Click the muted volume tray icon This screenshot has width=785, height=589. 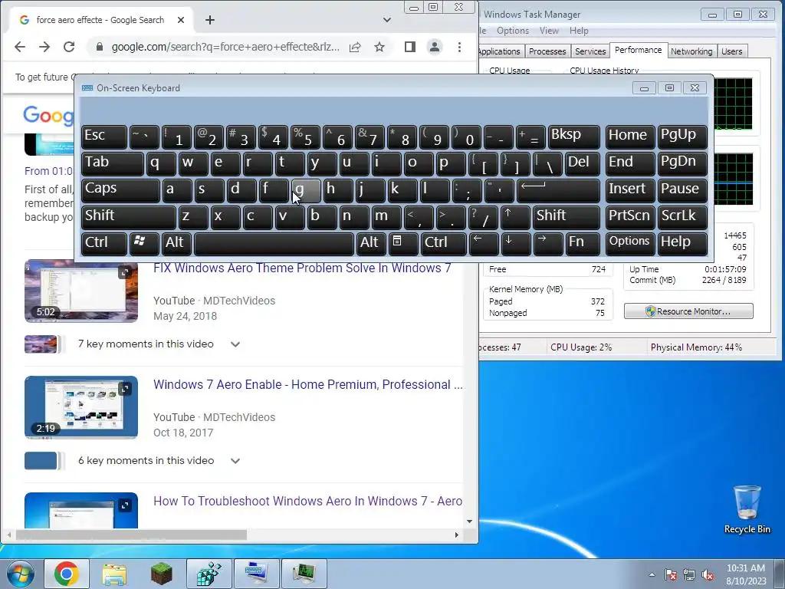(708, 575)
